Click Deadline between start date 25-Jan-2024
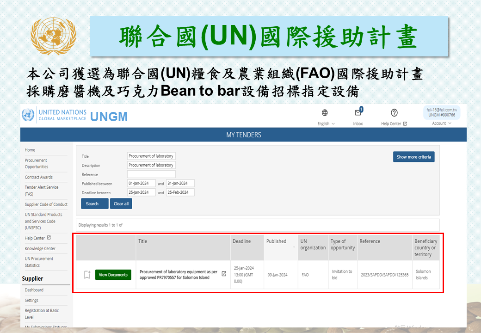 (141, 192)
